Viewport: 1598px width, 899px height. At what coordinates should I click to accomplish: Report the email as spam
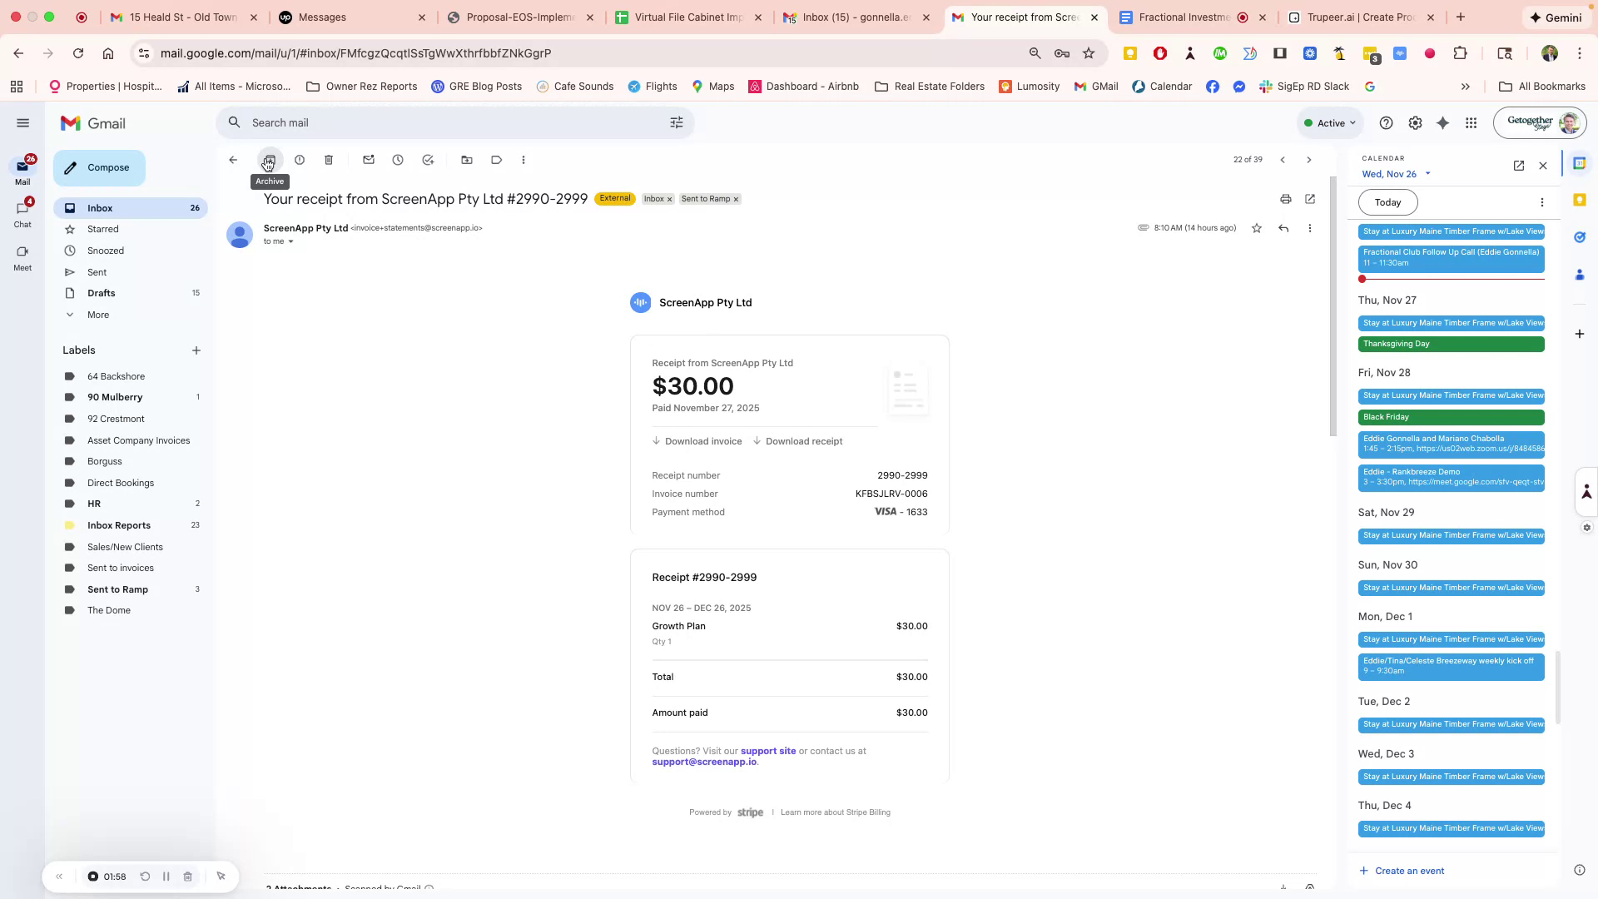[300, 160]
